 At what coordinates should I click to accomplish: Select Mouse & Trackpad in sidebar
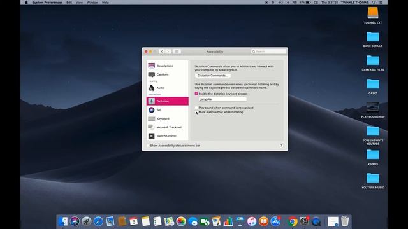point(168,127)
